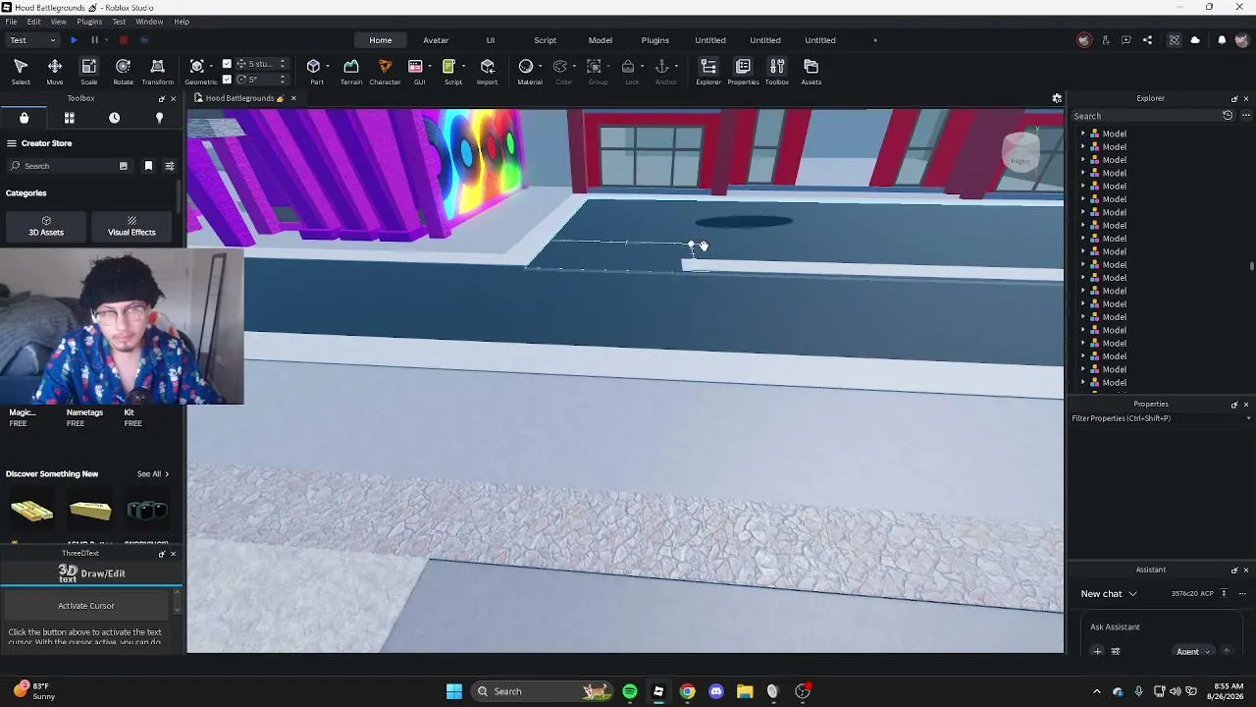Toggle move snapping checkbox for 5 studs
The image size is (1256, 707).
227,64
